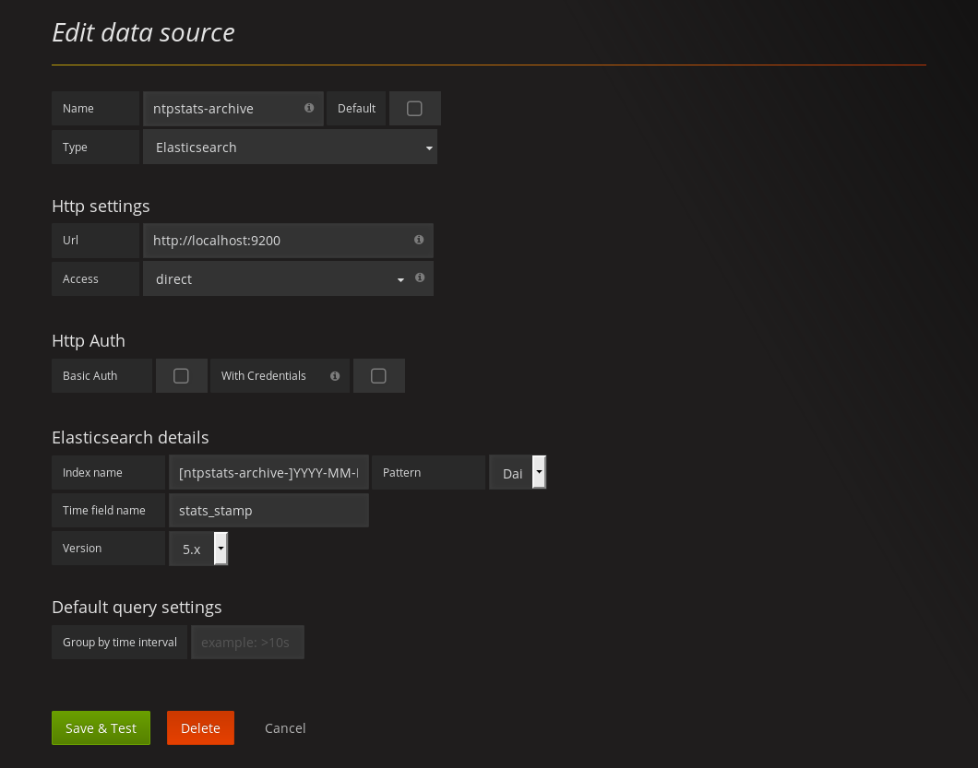Click the Default query settings heading
Viewport: 978px width, 768px height.
pos(137,607)
